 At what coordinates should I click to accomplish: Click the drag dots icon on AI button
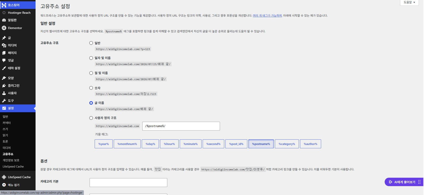pyautogui.click(x=419, y=182)
